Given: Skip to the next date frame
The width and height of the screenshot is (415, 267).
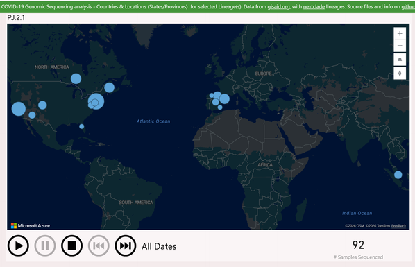Looking at the screenshot, I should (x=126, y=246).
